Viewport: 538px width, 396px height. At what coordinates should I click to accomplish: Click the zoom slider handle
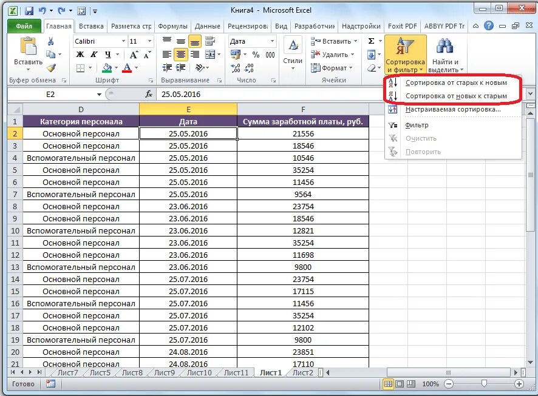click(484, 384)
